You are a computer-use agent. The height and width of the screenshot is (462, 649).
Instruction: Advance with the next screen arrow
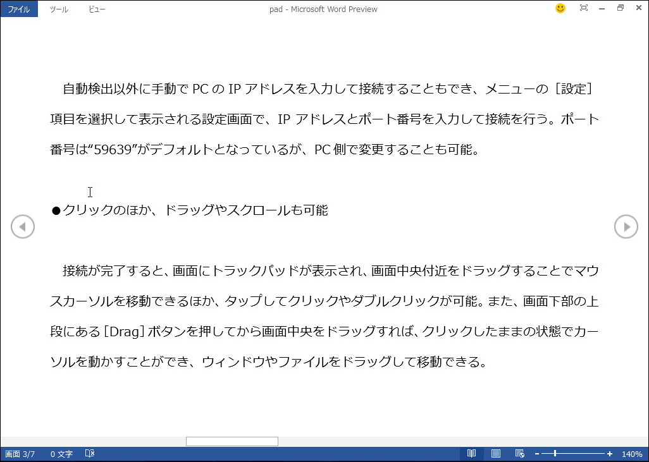pos(626,226)
